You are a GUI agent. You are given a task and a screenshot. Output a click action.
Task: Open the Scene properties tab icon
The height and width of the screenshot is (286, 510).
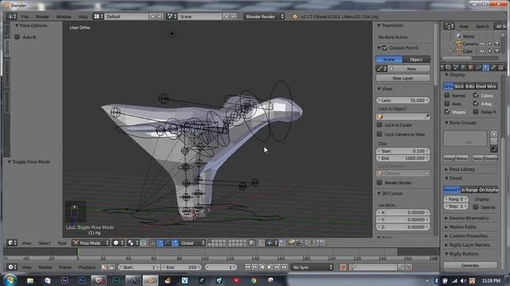tap(456, 67)
